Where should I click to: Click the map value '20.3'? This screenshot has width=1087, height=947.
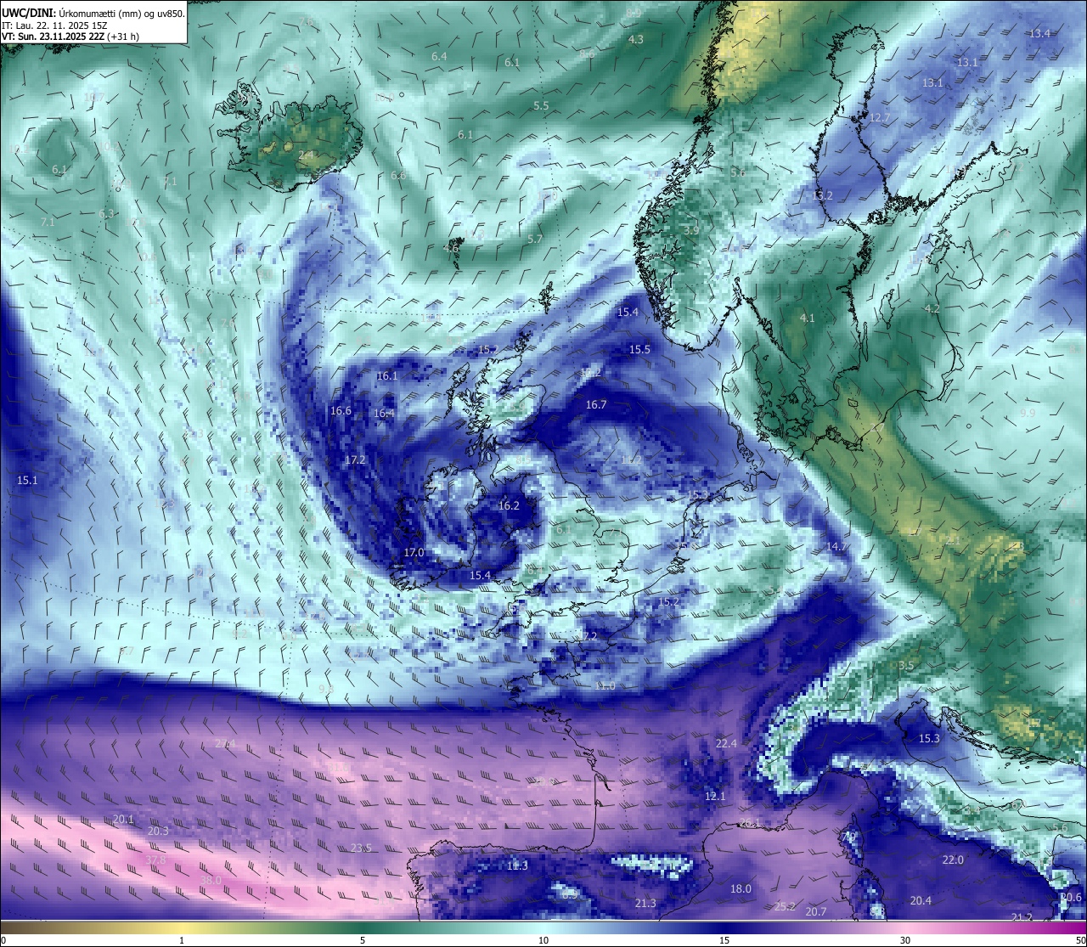coord(158,831)
